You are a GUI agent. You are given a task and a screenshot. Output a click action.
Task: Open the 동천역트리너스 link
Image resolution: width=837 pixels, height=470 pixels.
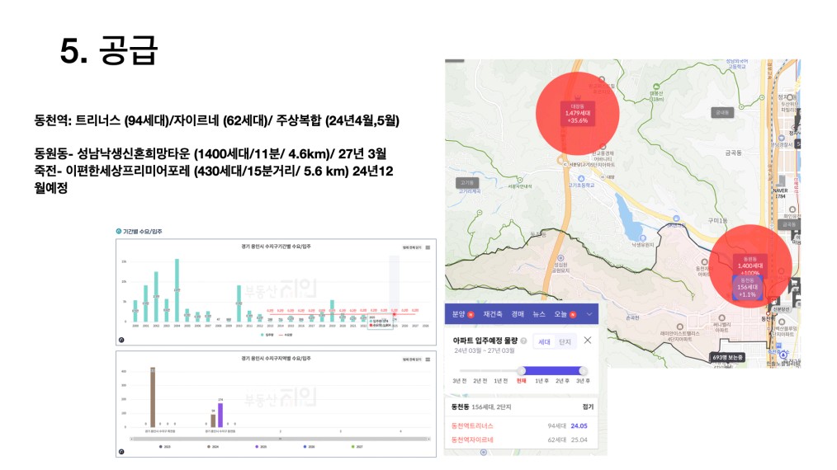click(472, 425)
